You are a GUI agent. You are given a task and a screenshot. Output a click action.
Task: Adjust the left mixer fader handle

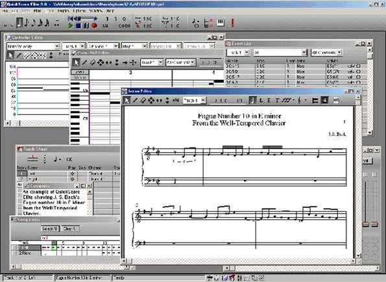point(366,224)
